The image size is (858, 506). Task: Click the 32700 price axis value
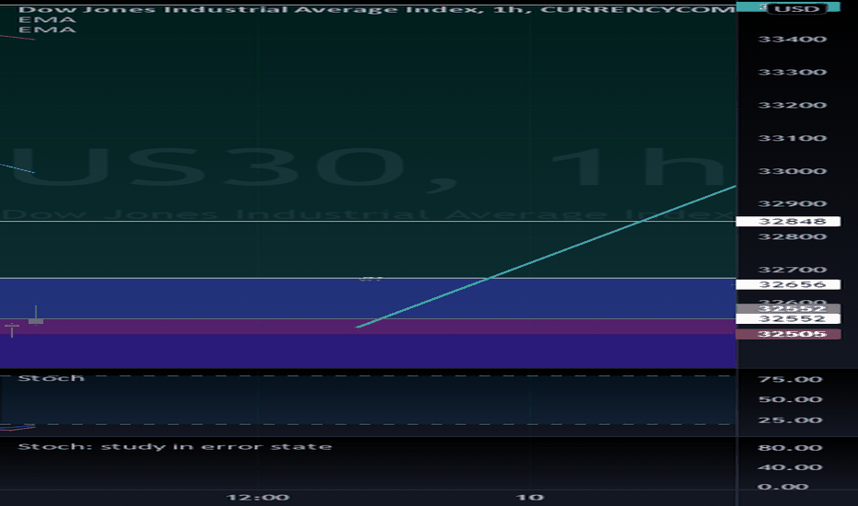tap(792, 270)
